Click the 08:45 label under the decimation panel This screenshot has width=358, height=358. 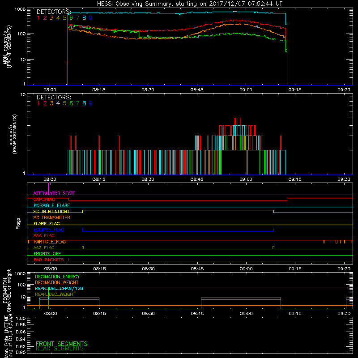pyautogui.click(x=197, y=314)
